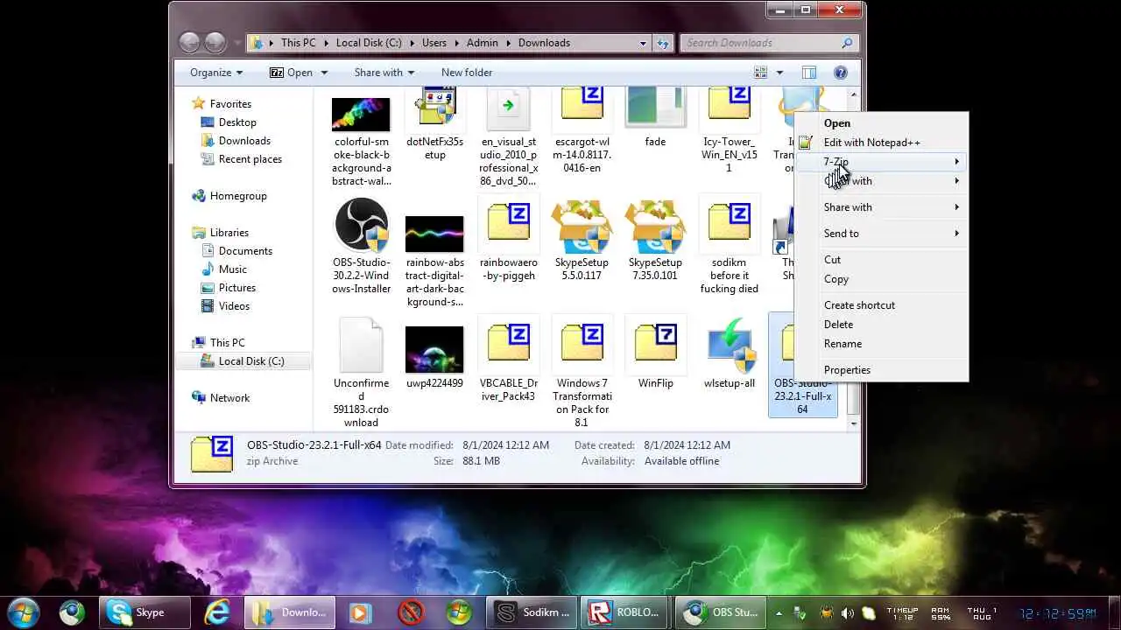Refresh the Downloads folder view

pos(663,43)
